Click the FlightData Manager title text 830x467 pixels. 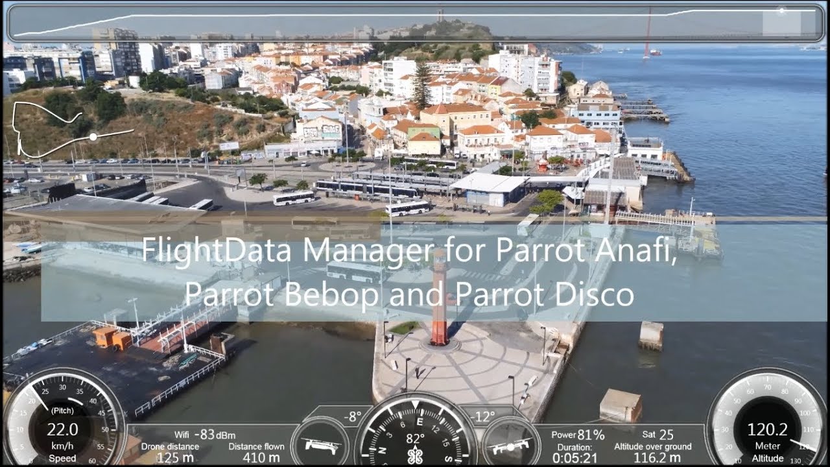pyautogui.click(x=409, y=272)
